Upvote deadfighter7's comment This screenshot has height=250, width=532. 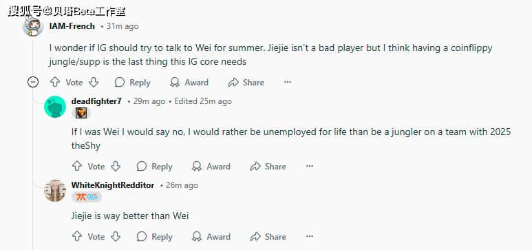tap(77, 166)
